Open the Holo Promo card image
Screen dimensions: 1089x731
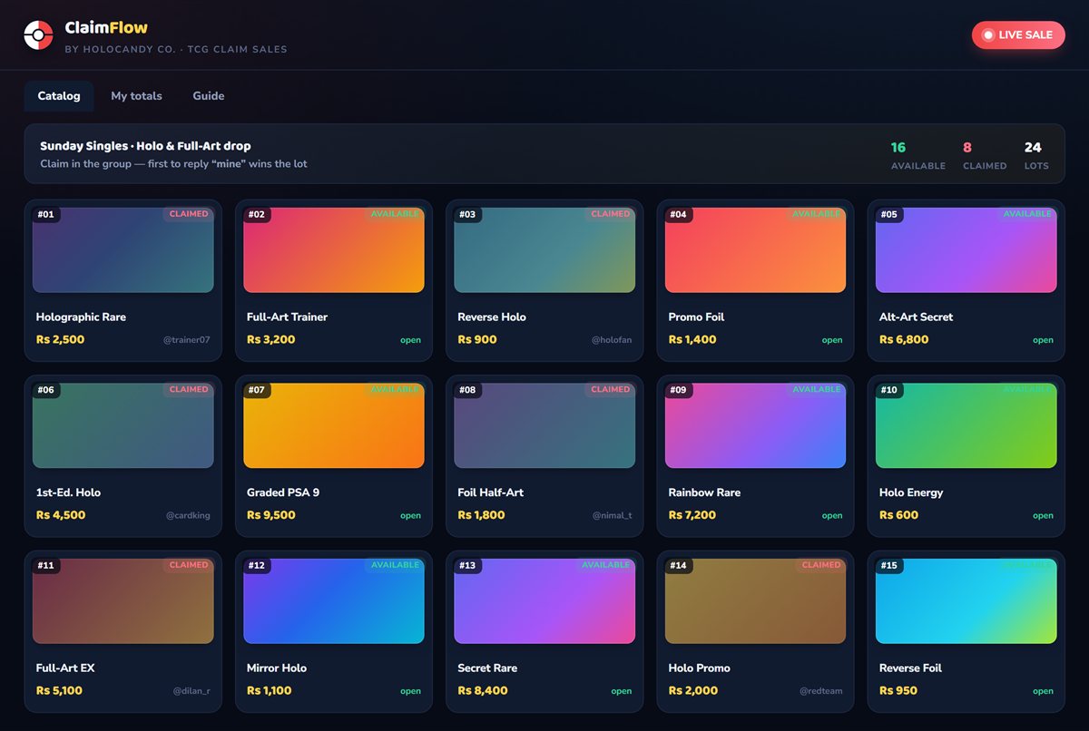pos(755,600)
